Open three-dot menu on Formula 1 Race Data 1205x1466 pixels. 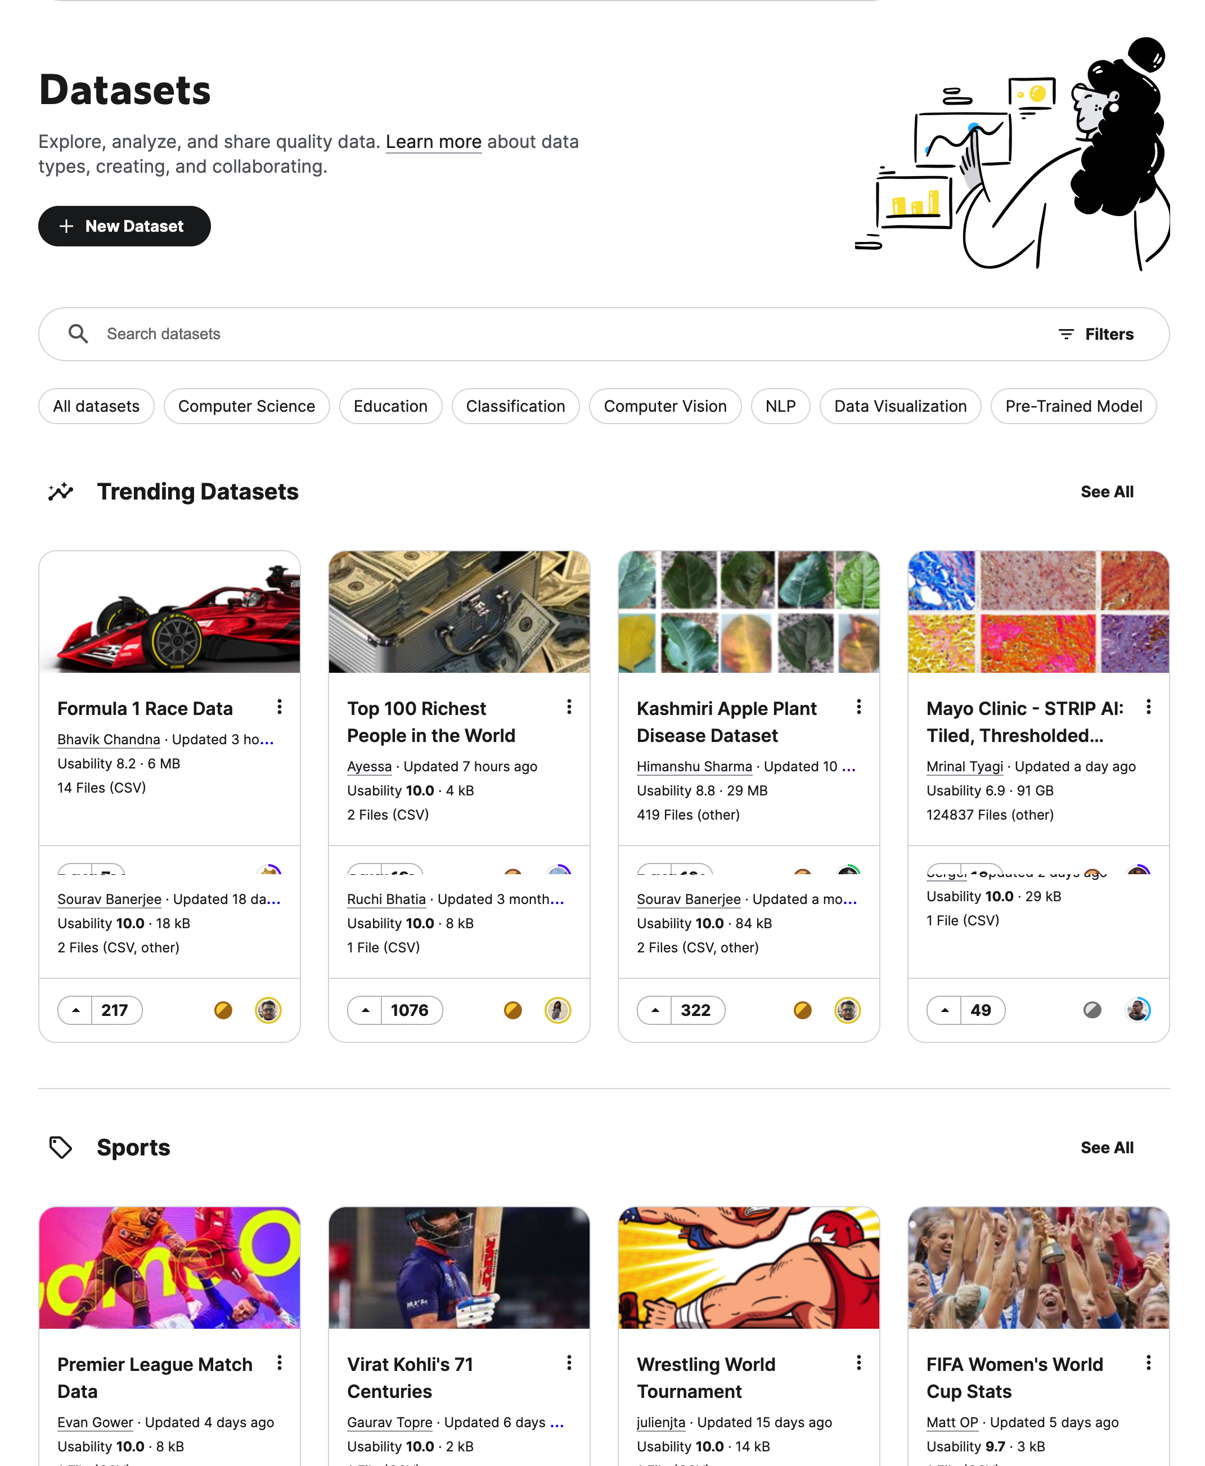point(280,707)
